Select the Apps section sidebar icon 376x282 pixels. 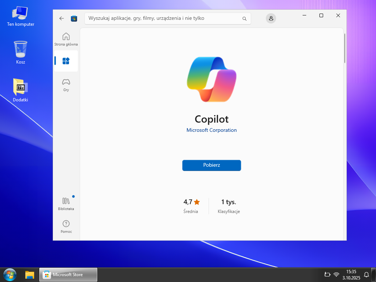[x=66, y=61]
